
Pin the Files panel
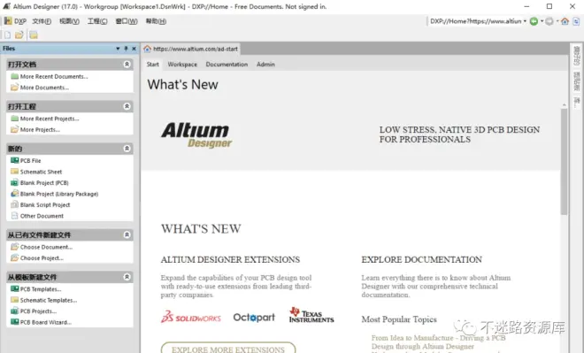(x=126, y=49)
